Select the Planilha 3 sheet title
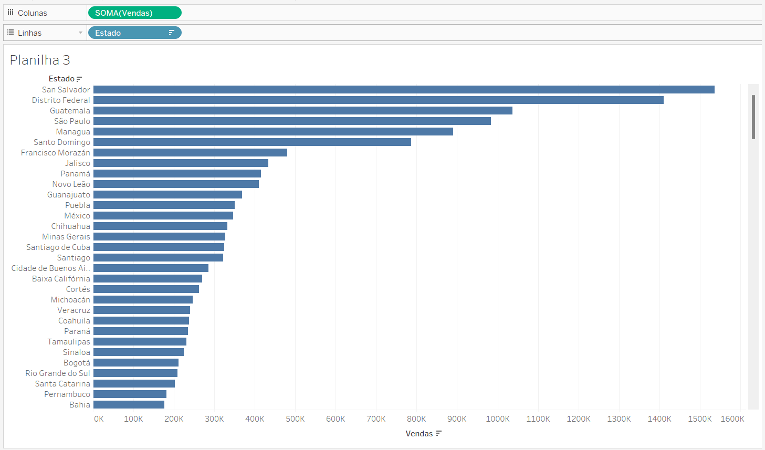Image resolution: width=765 pixels, height=450 pixels. [x=40, y=60]
